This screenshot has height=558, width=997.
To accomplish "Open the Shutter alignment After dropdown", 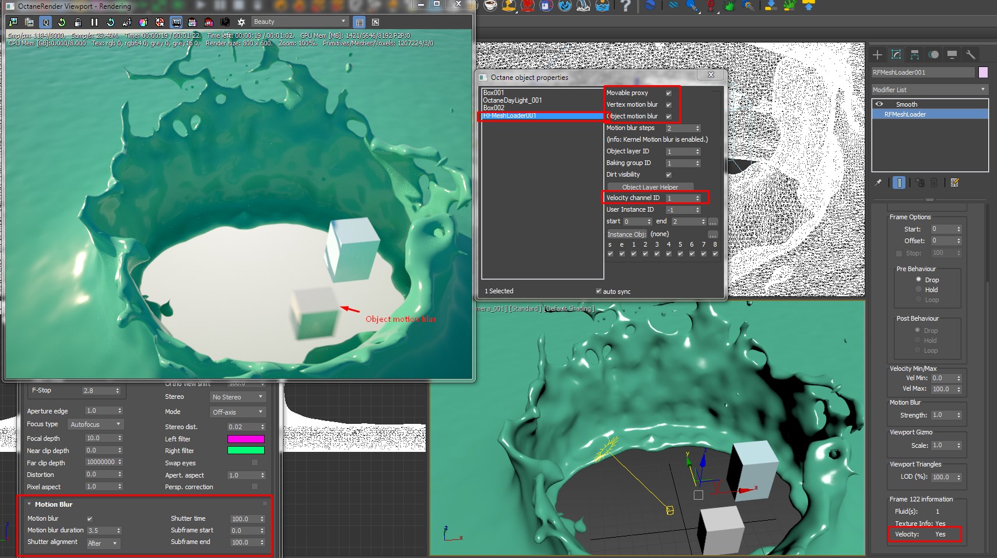I will 103,543.
